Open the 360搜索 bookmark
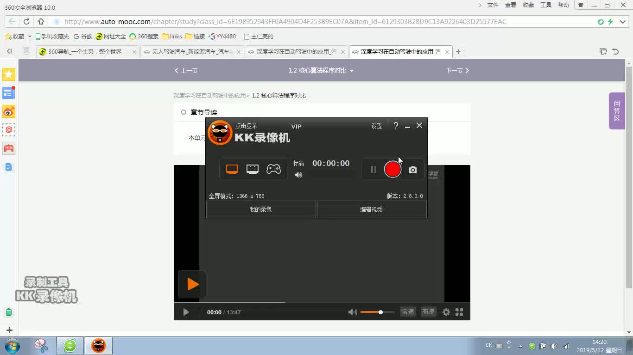This screenshot has height=355, width=633. coord(144,37)
